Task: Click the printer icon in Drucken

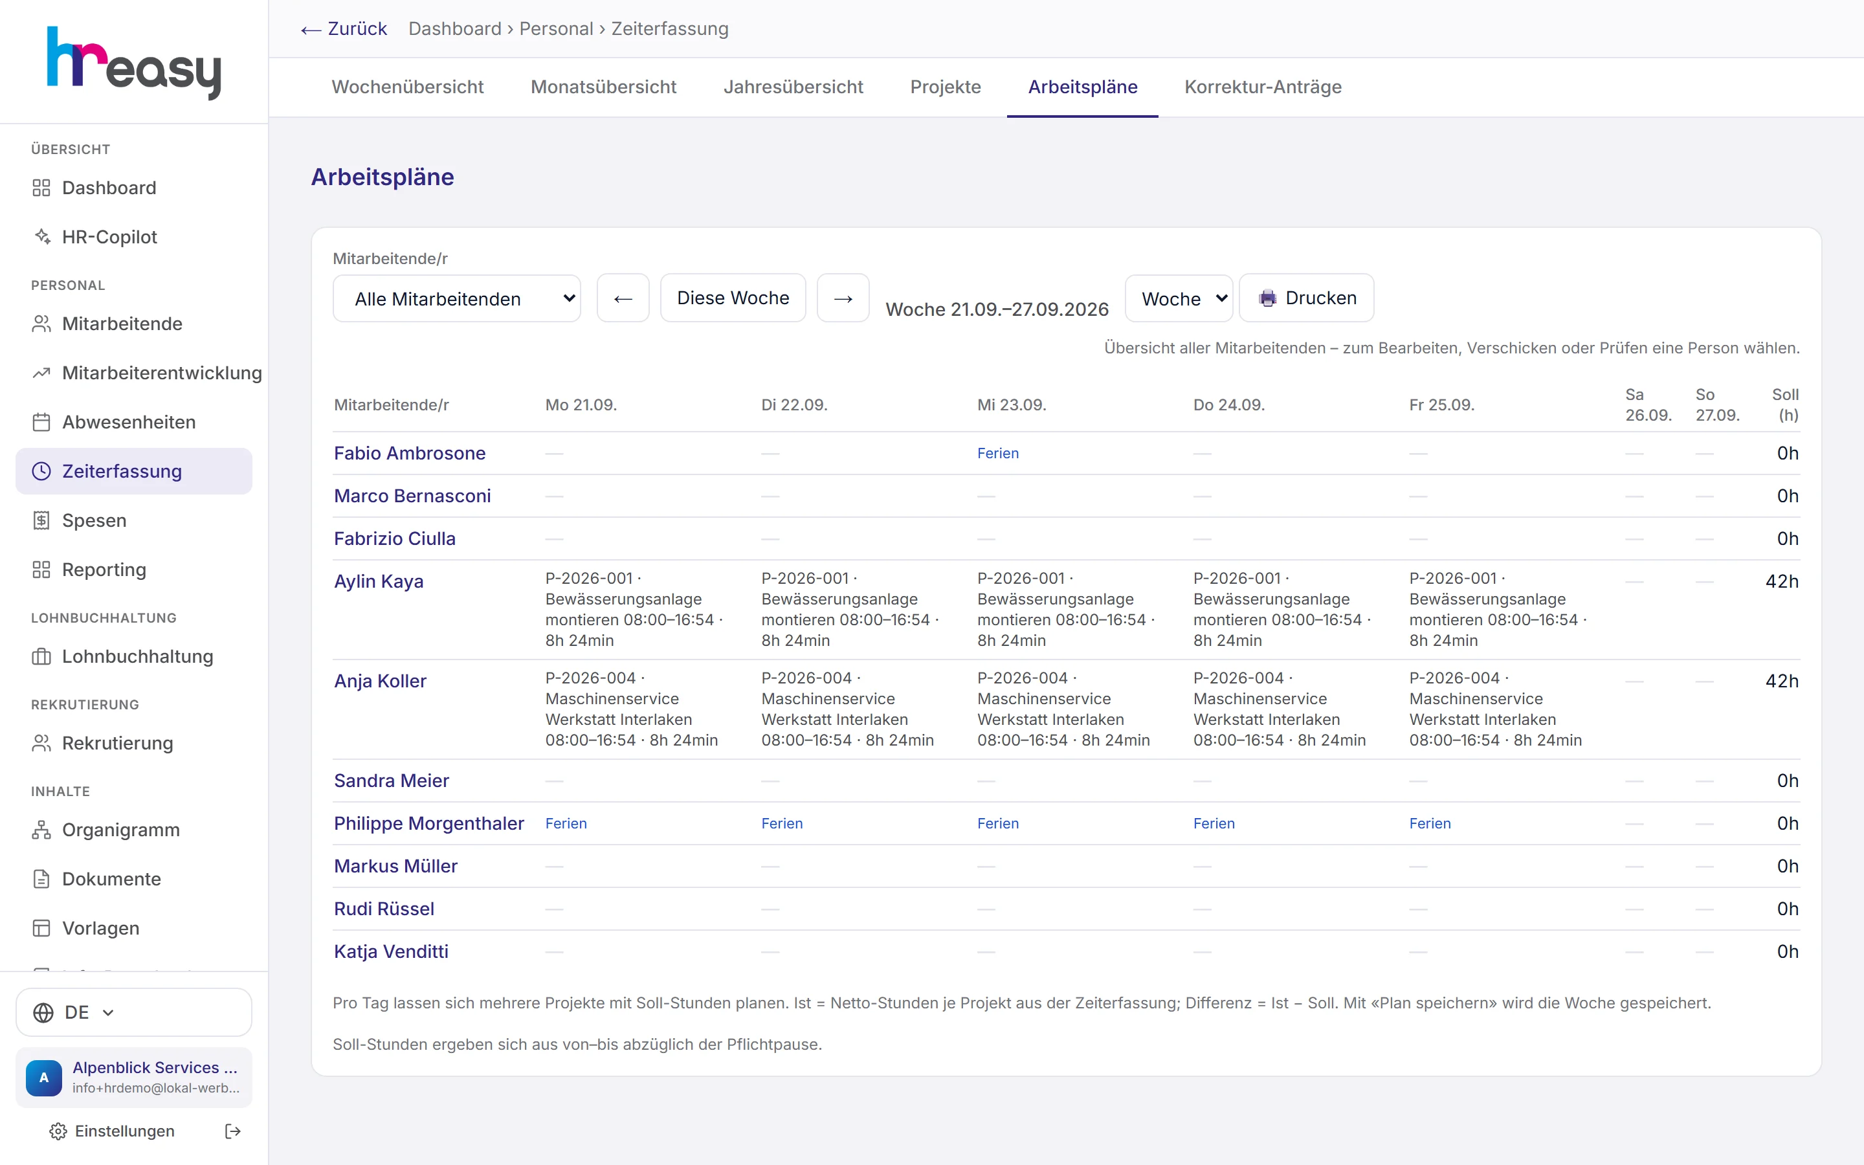Action: (x=1267, y=298)
